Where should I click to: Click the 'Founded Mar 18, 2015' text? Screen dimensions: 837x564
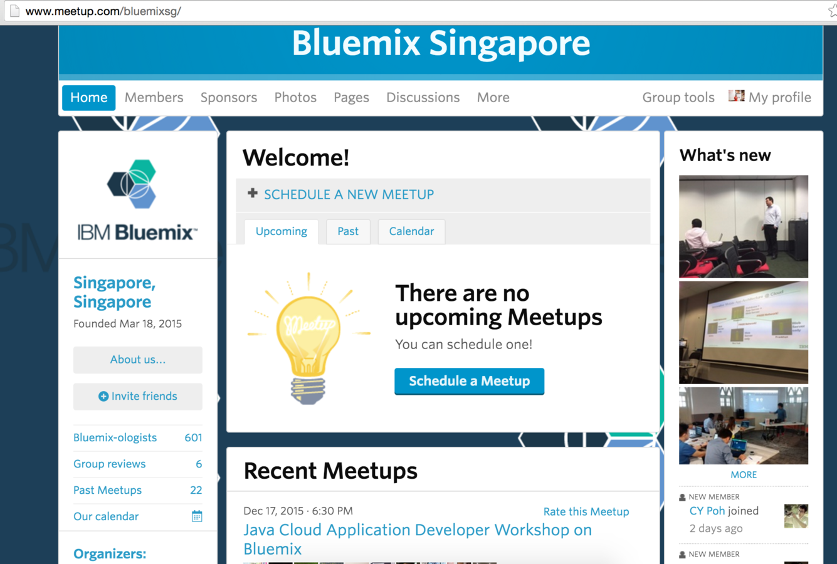pos(127,323)
